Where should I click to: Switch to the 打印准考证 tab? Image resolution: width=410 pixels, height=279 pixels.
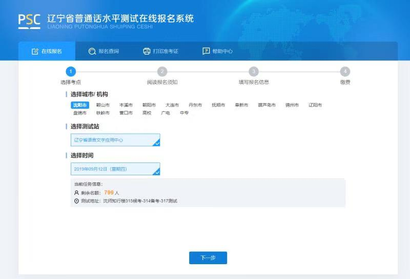coord(160,51)
